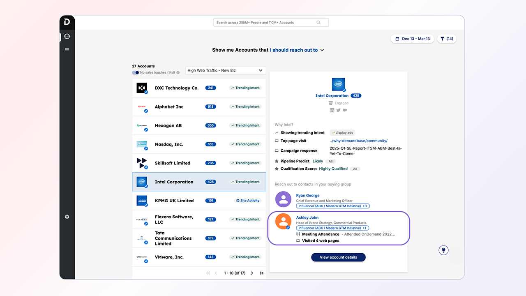Click the lightbulb tips icon
Screen dimensions: 526x296
click(443, 250)
